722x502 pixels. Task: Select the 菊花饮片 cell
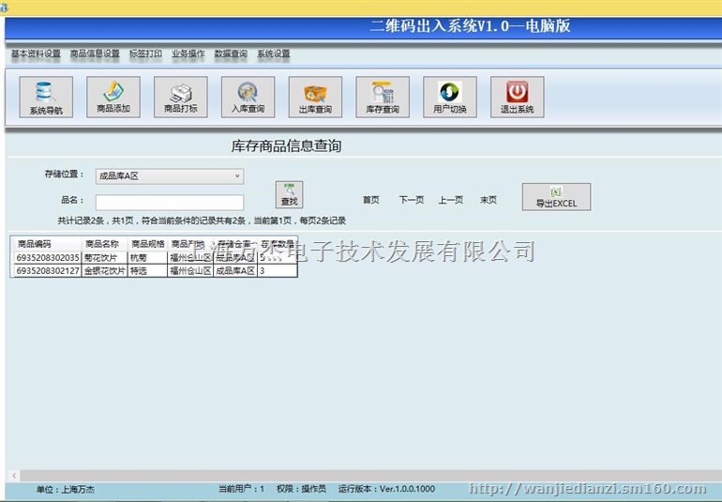(x=104, y=258)
